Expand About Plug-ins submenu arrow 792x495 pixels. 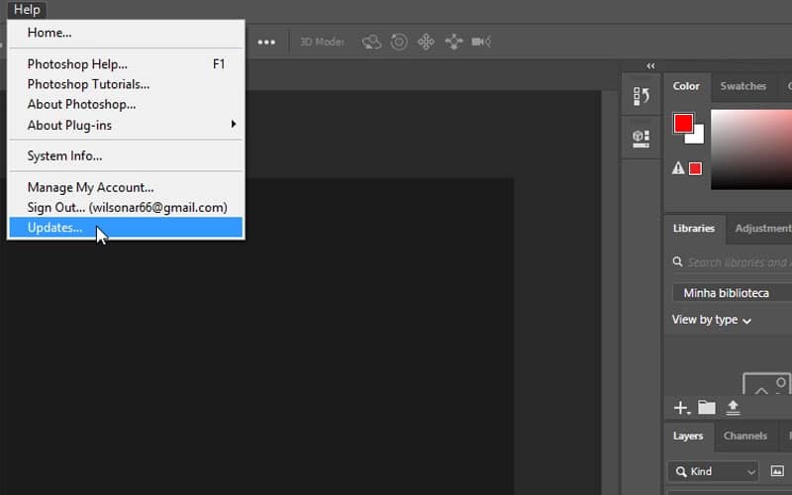click(234, 125)
